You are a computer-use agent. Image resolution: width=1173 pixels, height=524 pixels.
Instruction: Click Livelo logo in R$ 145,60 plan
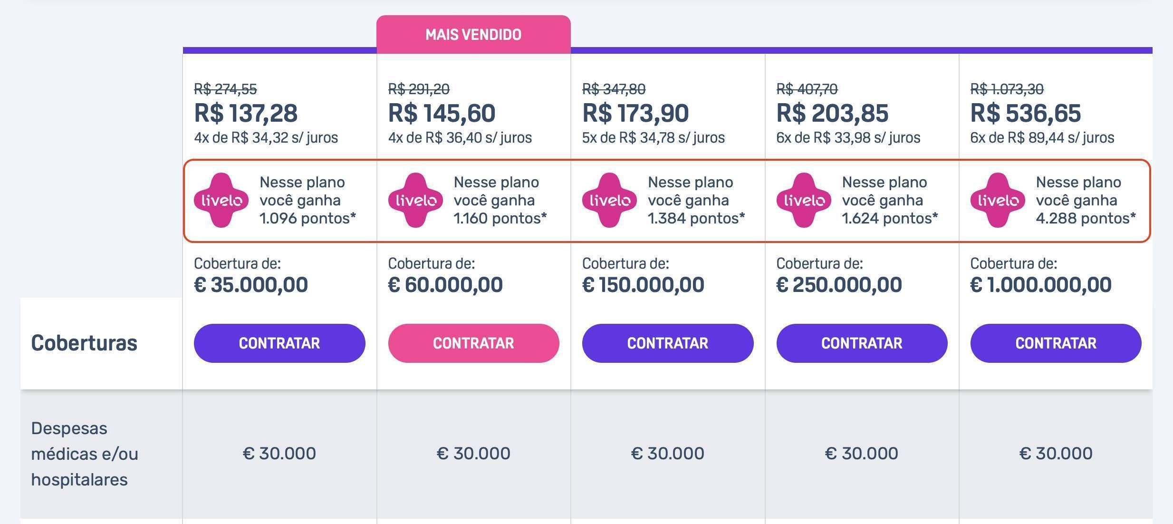pyautogui.click(x=415, y=200)
